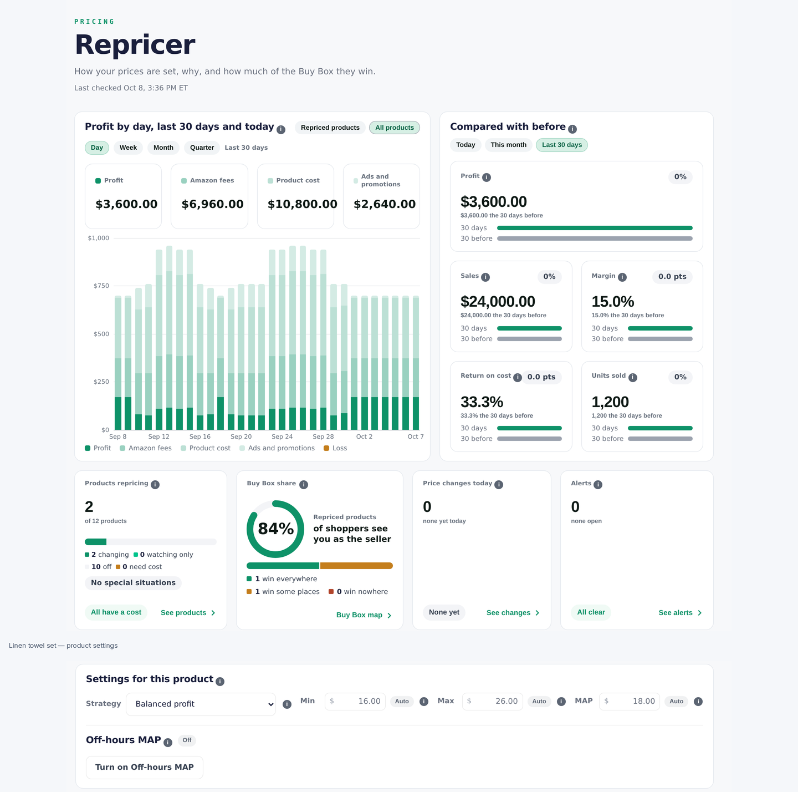Click chevron arrow next to See changes

[x=538, y=613]
